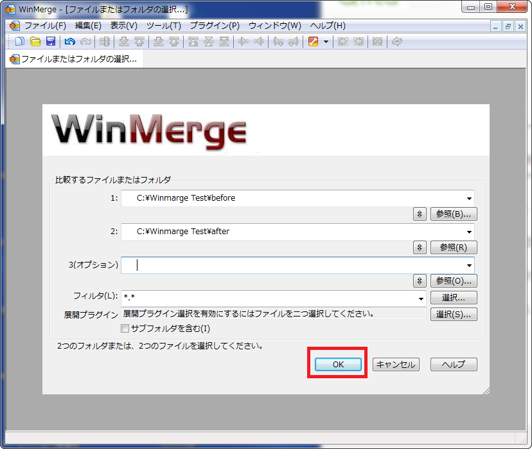Click the Current Difference icon
The height and width of the screenshot is (449, 532).
(209, 41)
